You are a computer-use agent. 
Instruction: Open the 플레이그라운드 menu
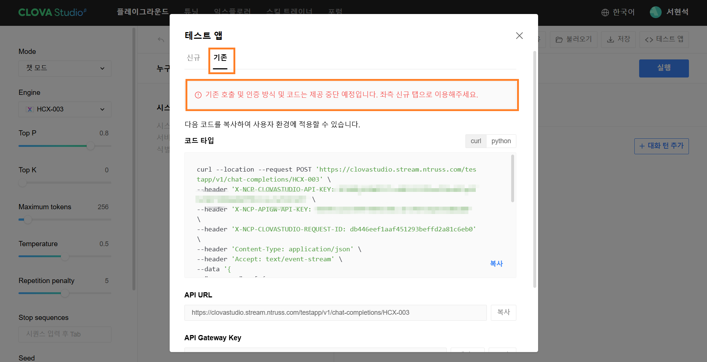[143, 12]
